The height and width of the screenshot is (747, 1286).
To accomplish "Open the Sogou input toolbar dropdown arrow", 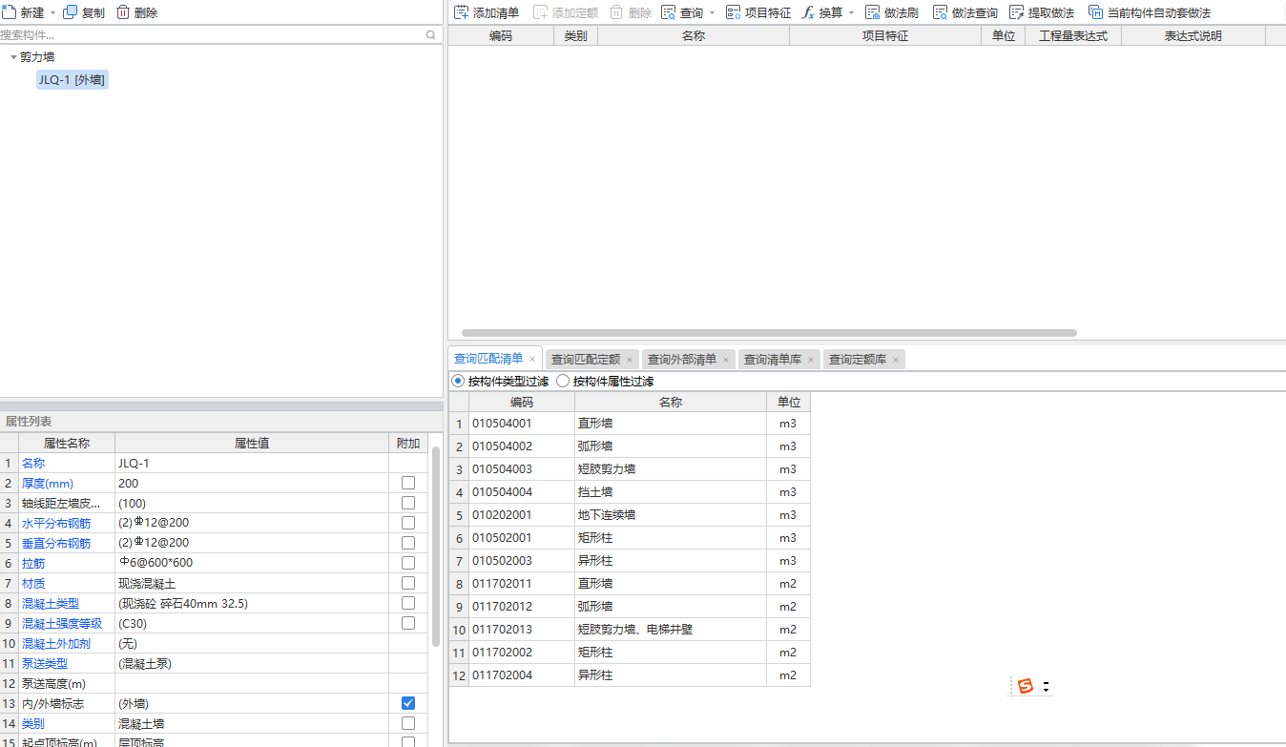I will [1046, 687].
